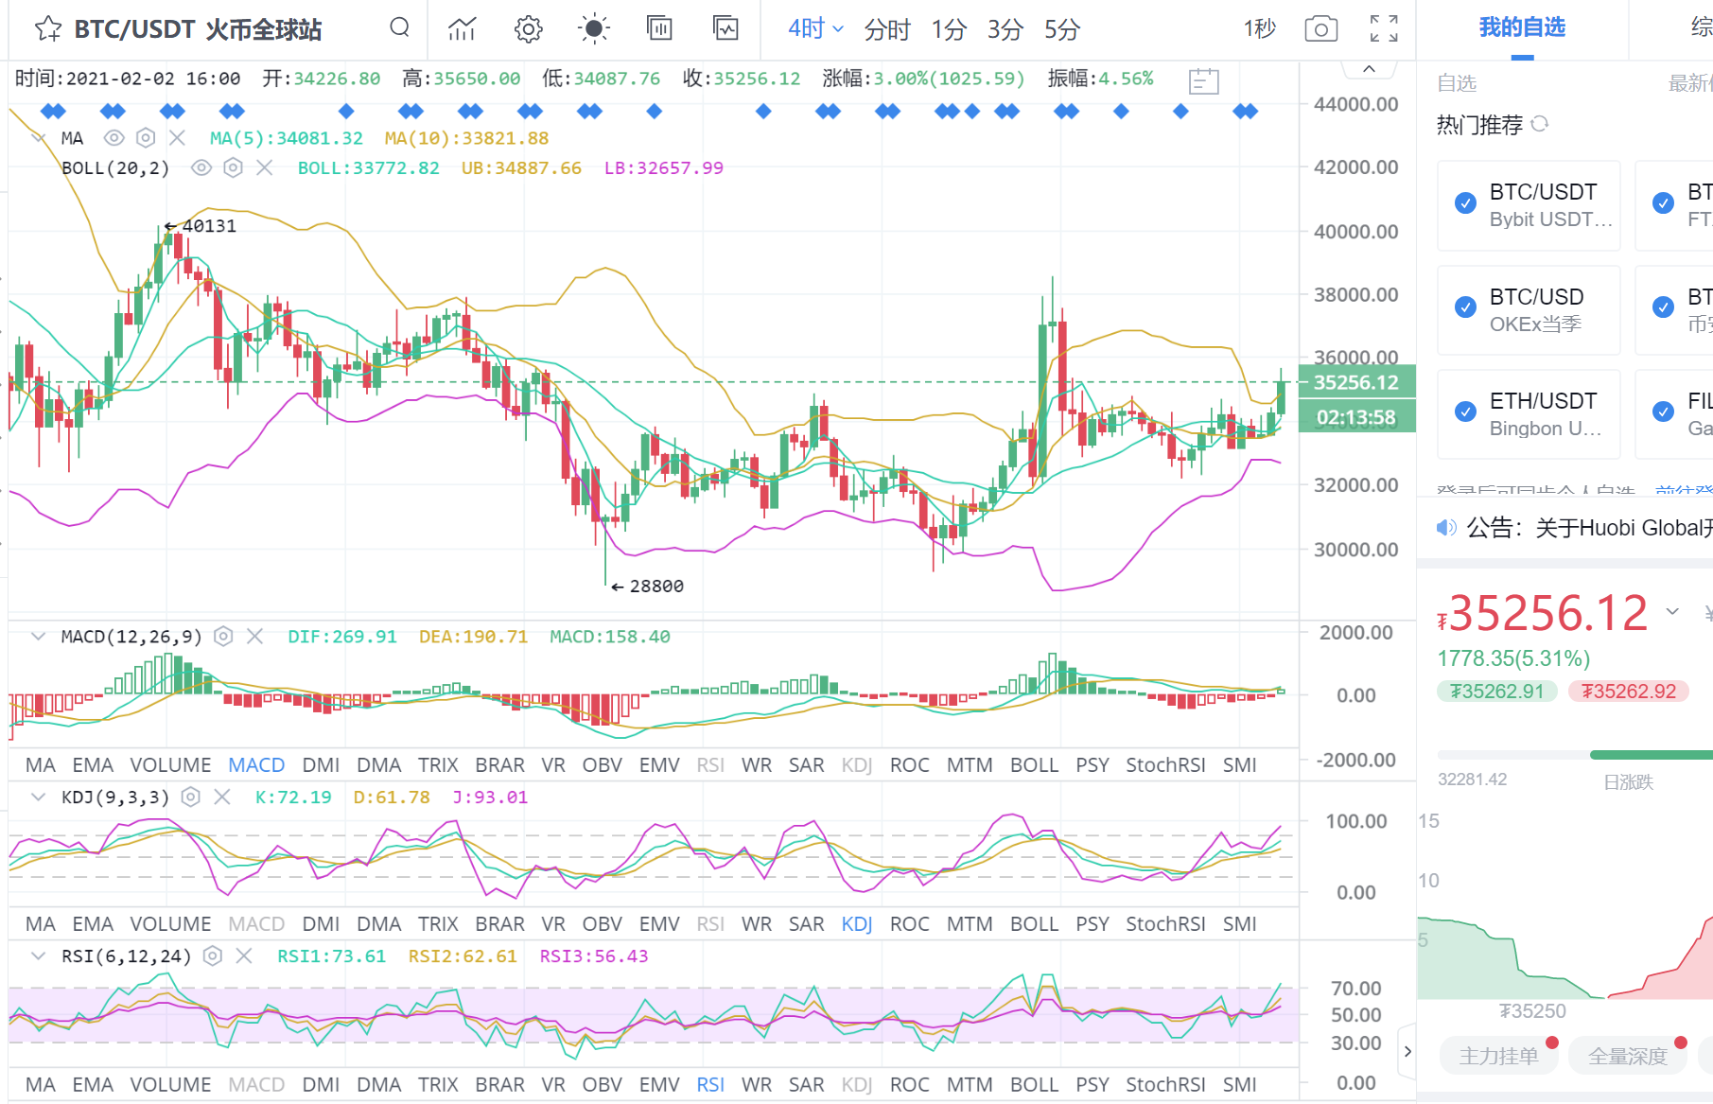Enter fullscreen chart mode
The width and height of the screenshot is (1713, 1104).
click(1384, 29)
